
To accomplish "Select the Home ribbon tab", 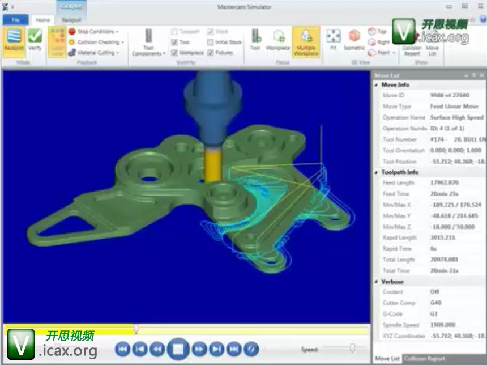I will (x=42, y=20).
